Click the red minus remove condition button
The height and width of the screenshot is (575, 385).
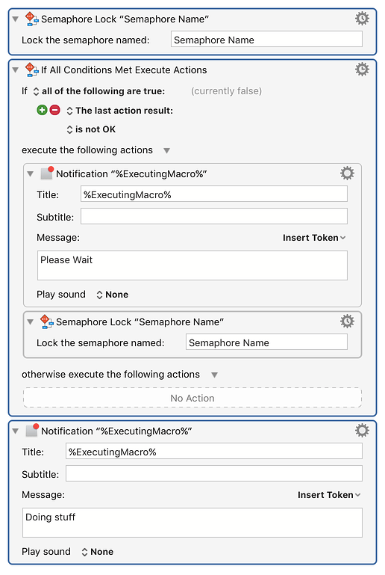(x=55, y=110)
